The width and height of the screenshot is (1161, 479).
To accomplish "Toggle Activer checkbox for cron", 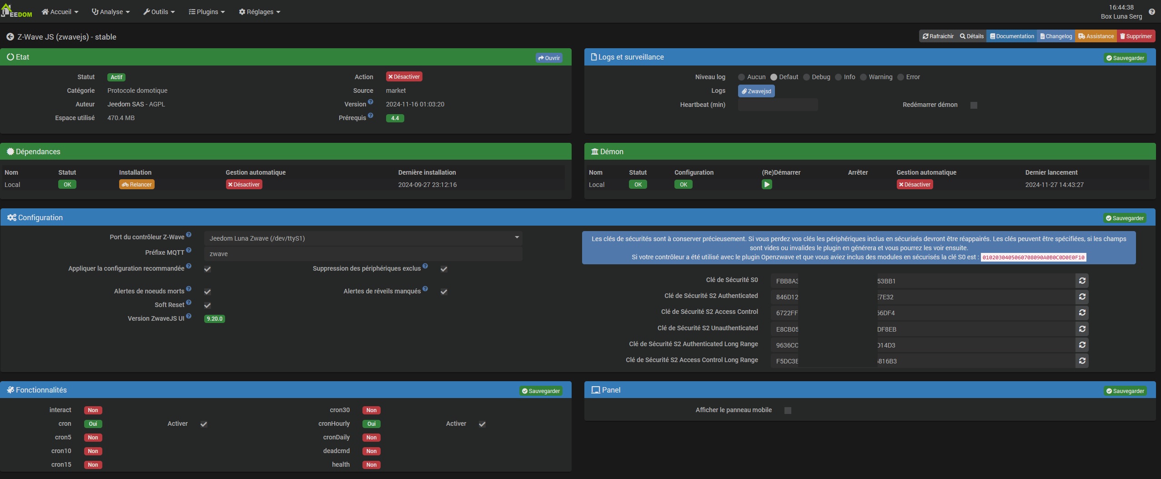I will 204,424.
